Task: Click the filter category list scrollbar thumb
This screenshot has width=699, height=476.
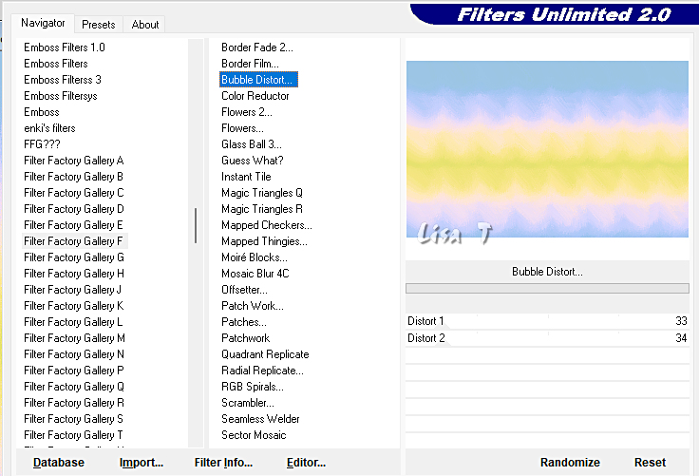Action: (196, 226)
